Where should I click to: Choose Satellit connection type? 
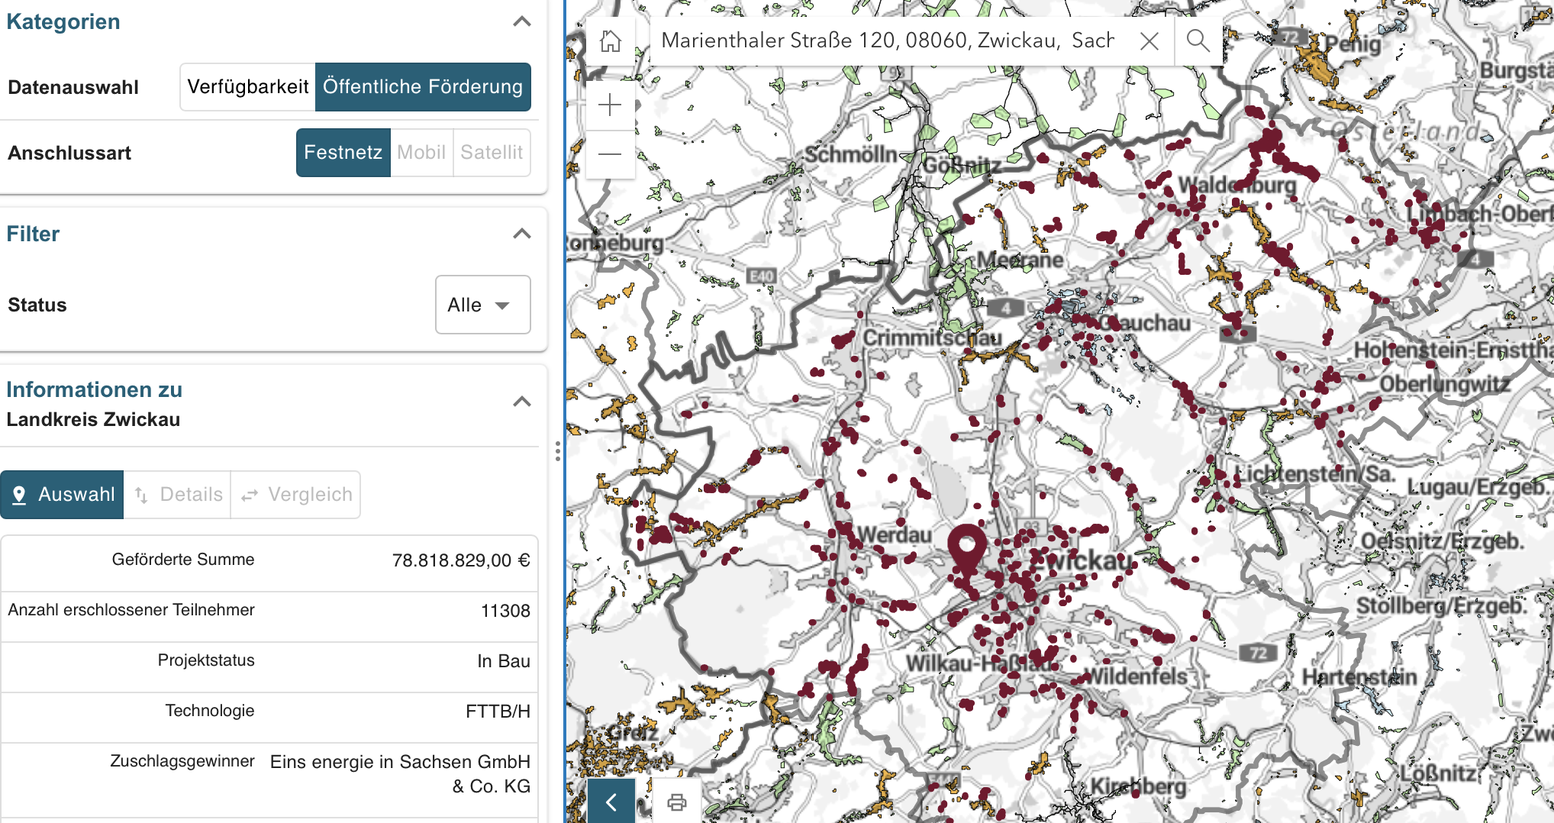pos(492,153)
